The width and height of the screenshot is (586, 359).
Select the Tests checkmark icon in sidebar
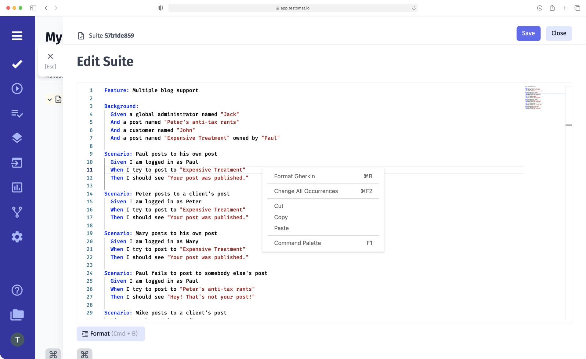tap(17, 64)
